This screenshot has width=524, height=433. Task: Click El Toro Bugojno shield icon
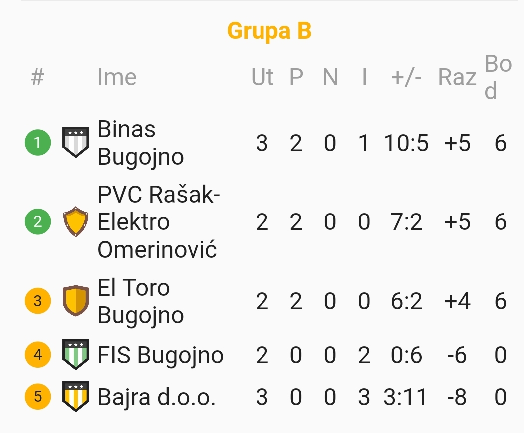76,301
